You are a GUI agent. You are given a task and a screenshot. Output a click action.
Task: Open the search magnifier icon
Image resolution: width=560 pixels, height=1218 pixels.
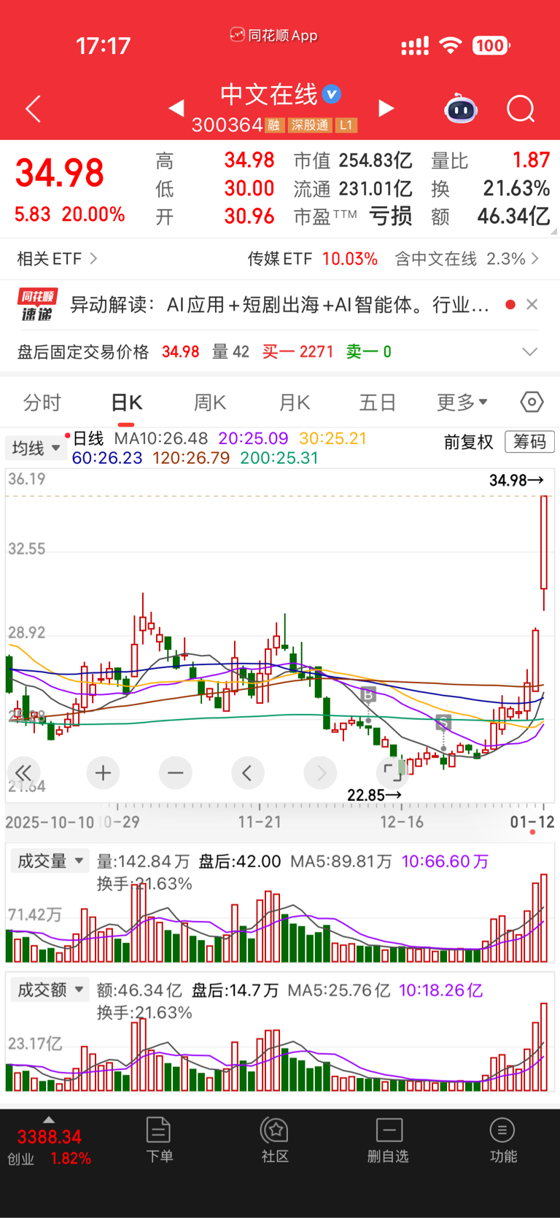[x=521, y=109]
